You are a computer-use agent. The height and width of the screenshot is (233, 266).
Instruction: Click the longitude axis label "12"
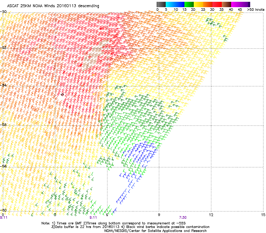(x=211, y=215)
